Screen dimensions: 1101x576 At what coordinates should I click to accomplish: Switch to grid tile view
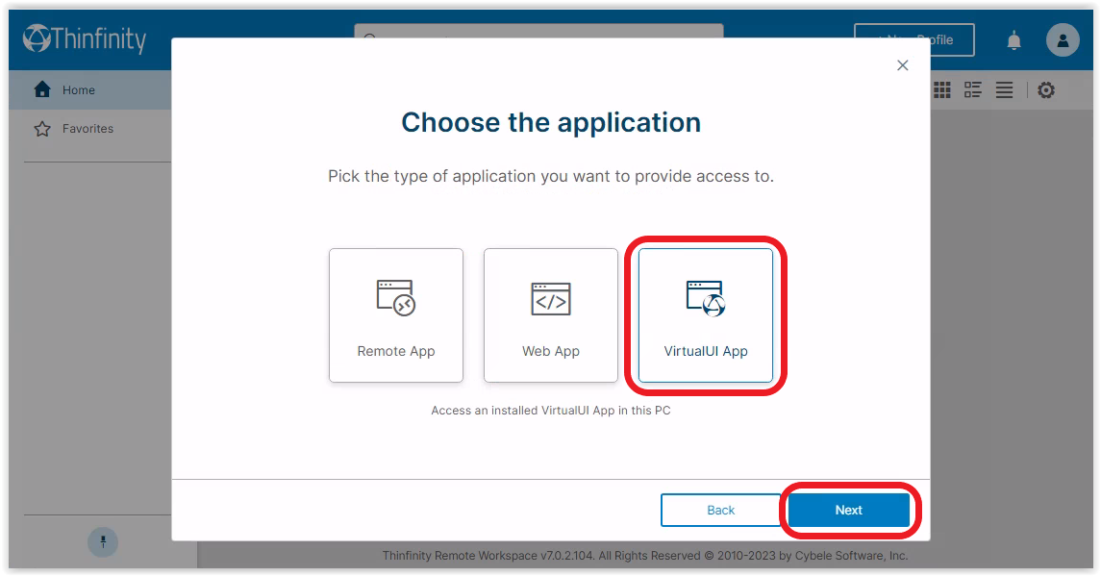point(942,90)
